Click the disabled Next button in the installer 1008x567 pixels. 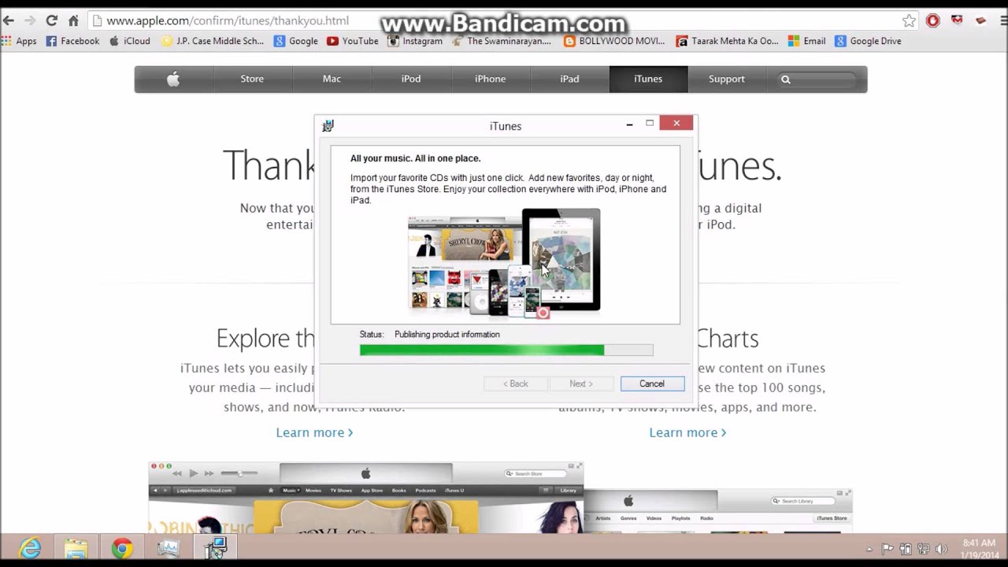point(581,384)
